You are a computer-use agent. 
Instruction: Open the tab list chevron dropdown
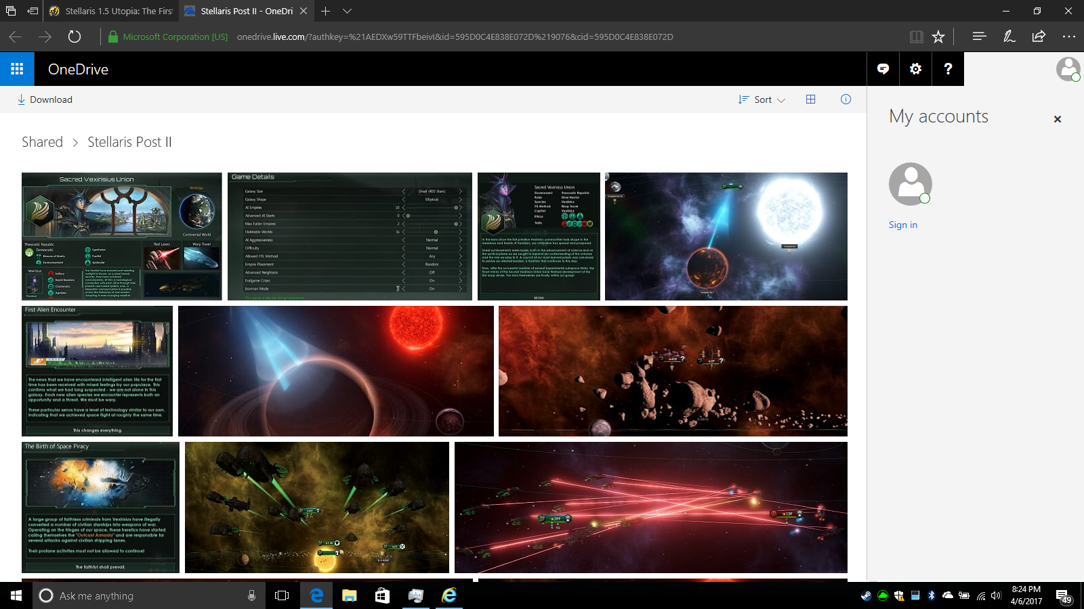(x=347, y=11)
